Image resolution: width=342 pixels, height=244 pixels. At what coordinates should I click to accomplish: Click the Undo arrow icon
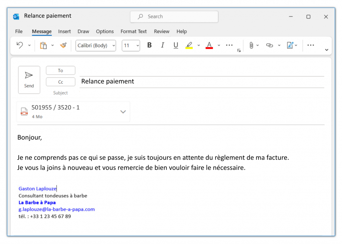point(20,45)
